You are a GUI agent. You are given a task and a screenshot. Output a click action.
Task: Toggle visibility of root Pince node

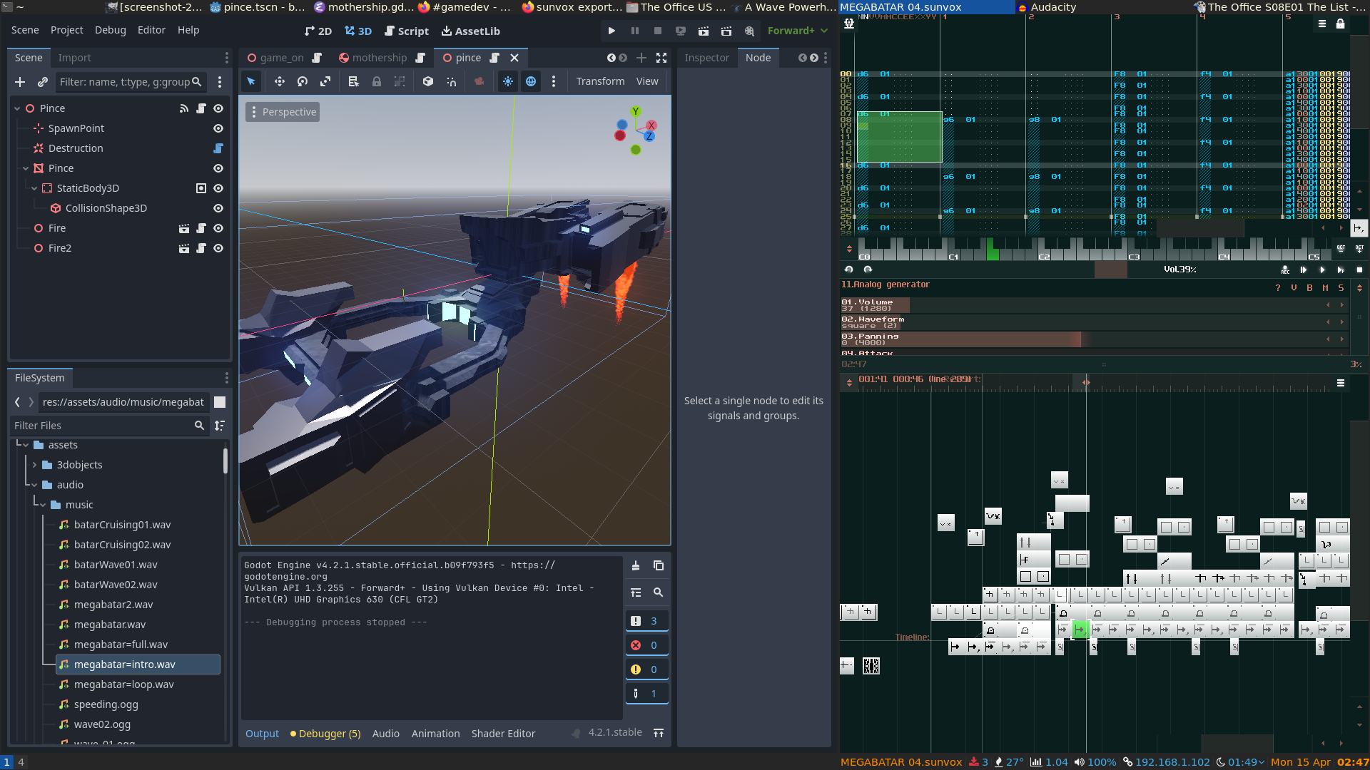pos(218,108)
